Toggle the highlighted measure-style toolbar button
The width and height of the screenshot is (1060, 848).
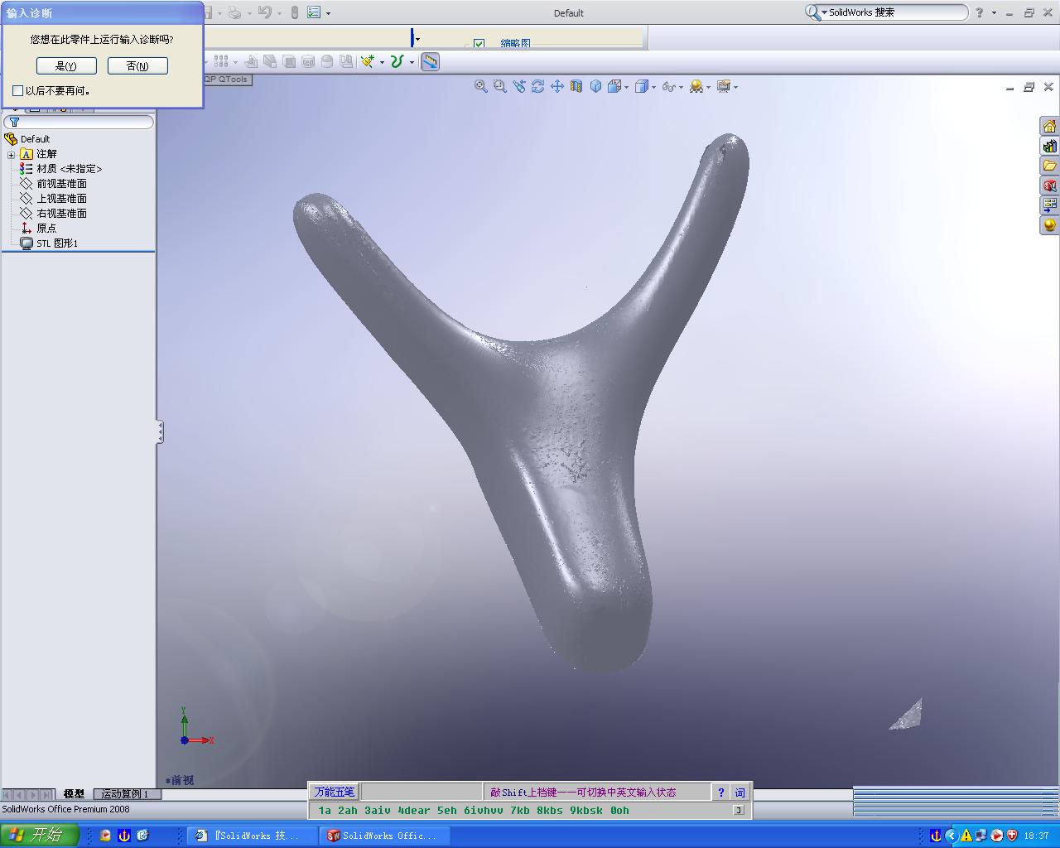[x=430, y=61]
